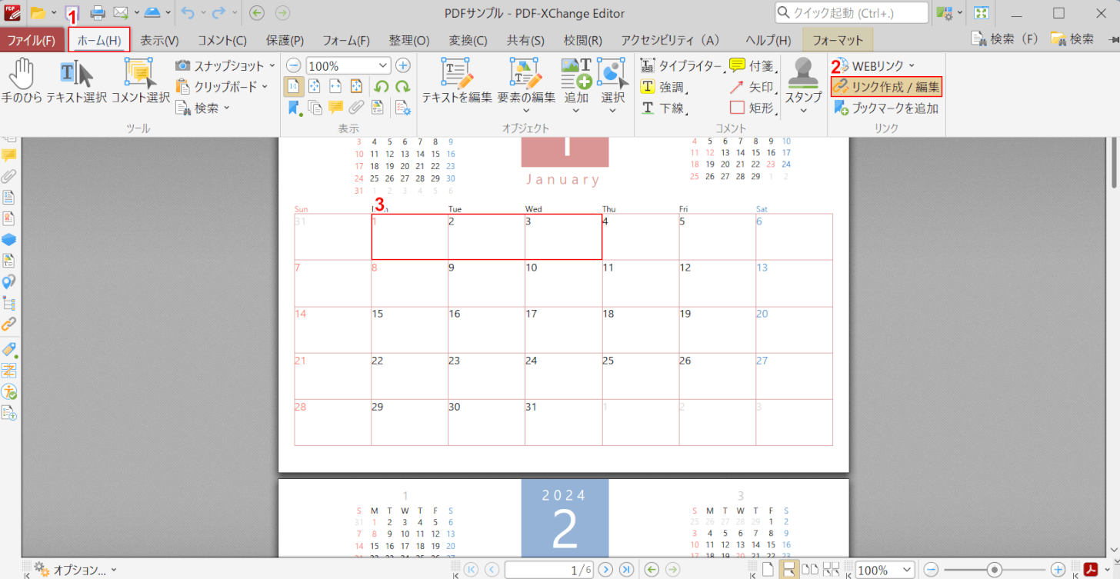Screen dimensions: 1120x579
Task: Switch to the Organize (整理) tab
Action: 408,40
